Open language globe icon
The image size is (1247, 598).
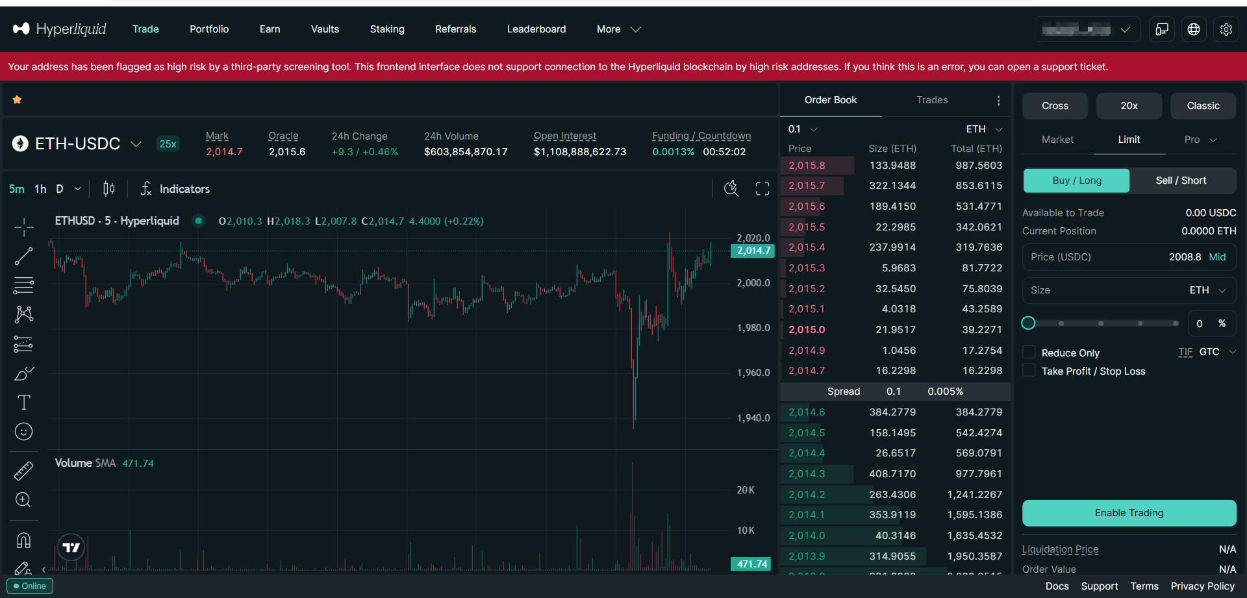(x=1194, y=29)
